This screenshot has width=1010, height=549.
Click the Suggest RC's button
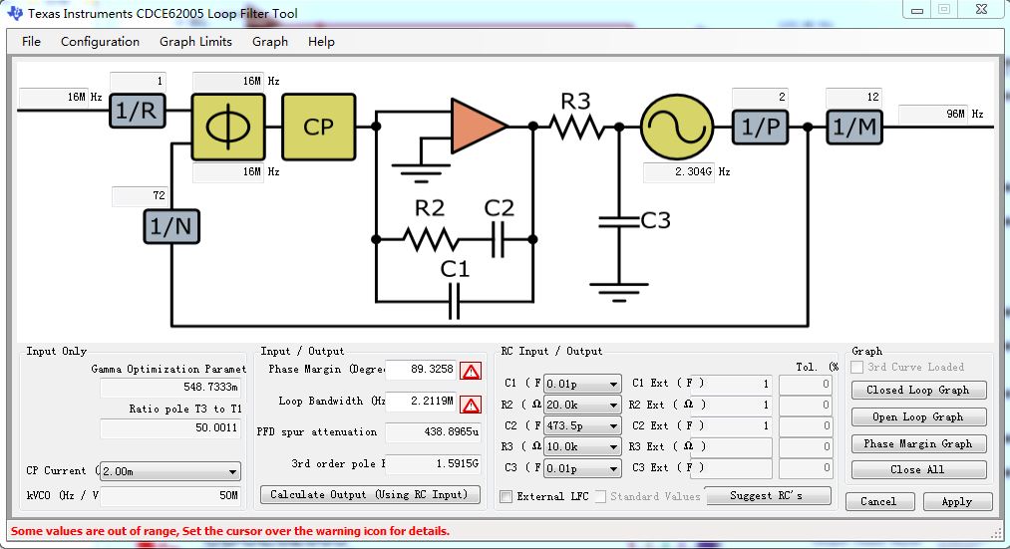[x=767, y=495]
